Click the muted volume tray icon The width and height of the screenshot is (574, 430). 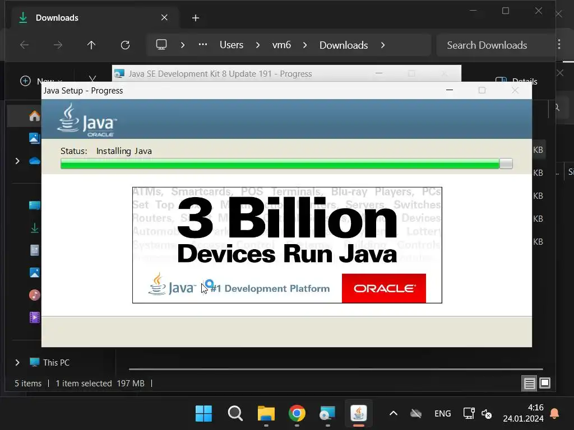click(487, 414)
